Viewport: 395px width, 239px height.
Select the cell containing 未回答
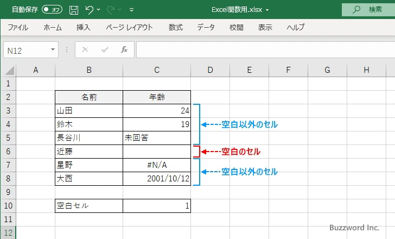click(x=157, y=138)
